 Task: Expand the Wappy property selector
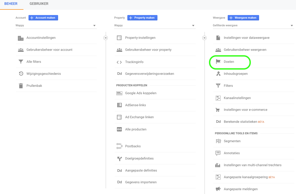click(x=155, y=26)
